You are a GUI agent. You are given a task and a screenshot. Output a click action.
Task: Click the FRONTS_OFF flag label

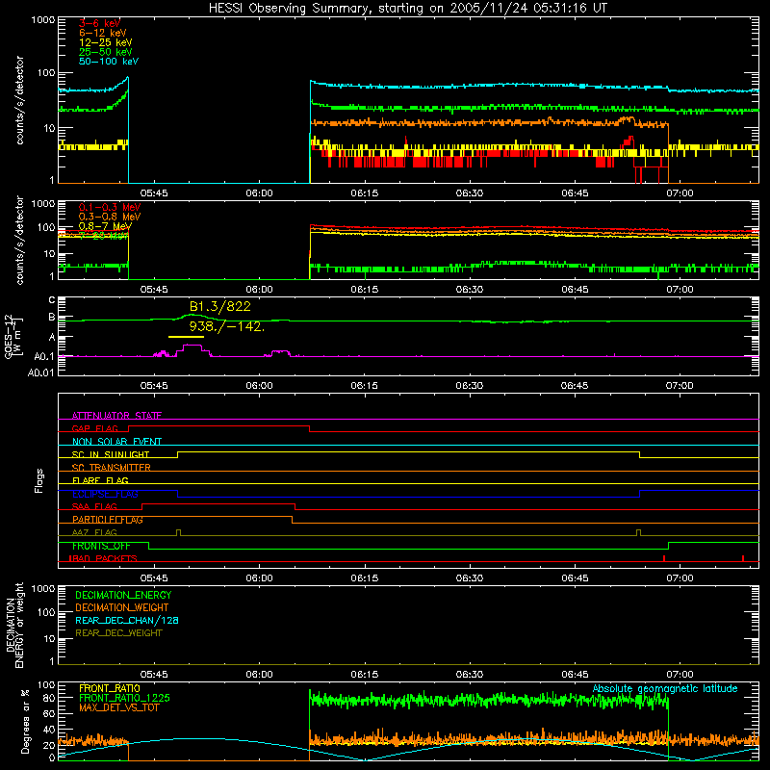(x=101, y=546)
